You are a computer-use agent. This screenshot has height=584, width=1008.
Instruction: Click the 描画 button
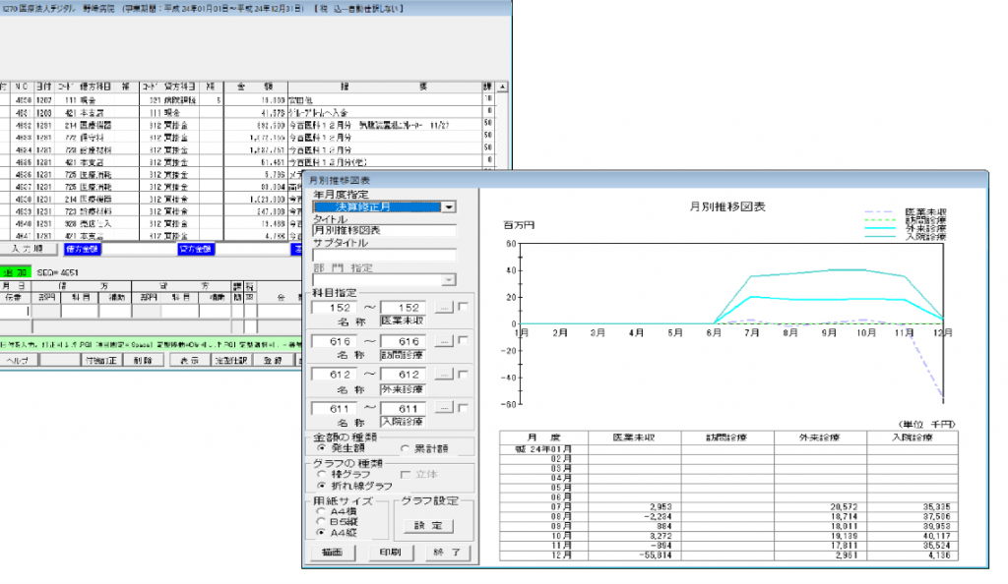coord(332,552)
